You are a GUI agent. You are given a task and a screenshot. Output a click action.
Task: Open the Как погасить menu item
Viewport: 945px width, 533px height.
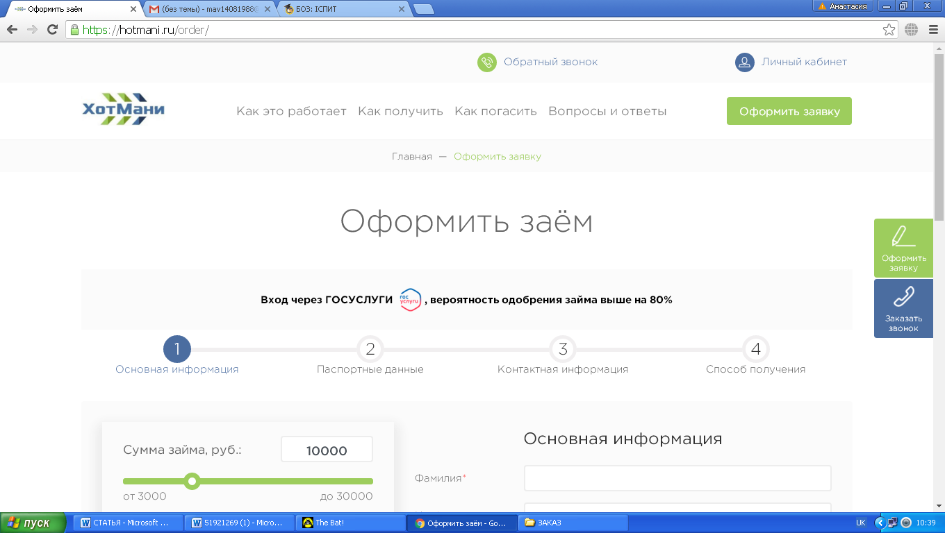point(495,111)
